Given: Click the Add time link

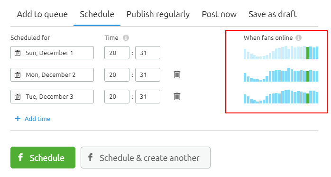Looking at the screenshot, I should pos(37,119).
